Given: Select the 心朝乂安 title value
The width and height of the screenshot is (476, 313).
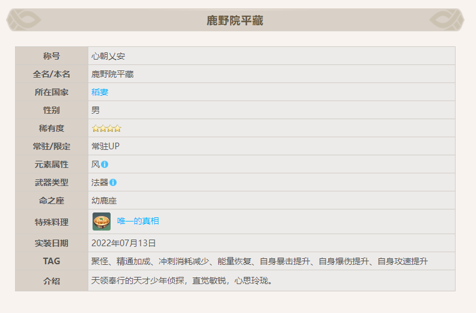Looking at the screenshot, I should click(x=108, y=56).
